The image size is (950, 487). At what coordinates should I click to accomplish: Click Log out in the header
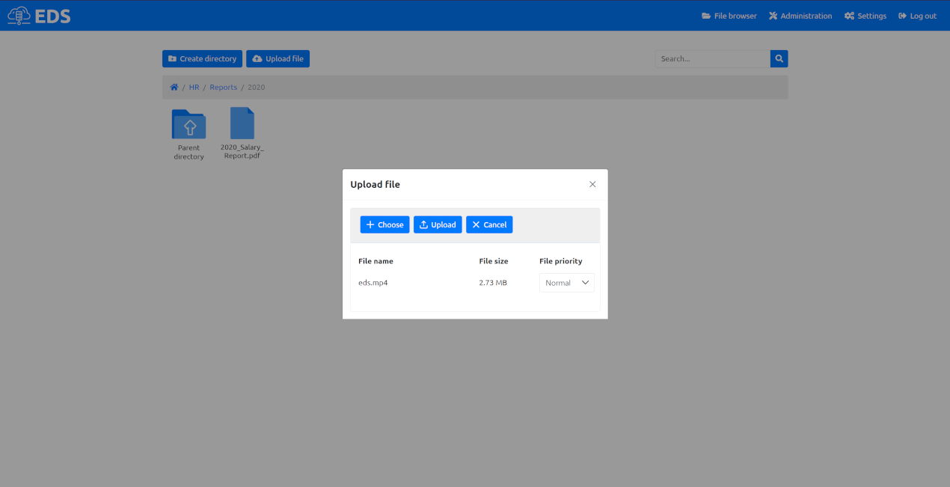coord(917,16)
